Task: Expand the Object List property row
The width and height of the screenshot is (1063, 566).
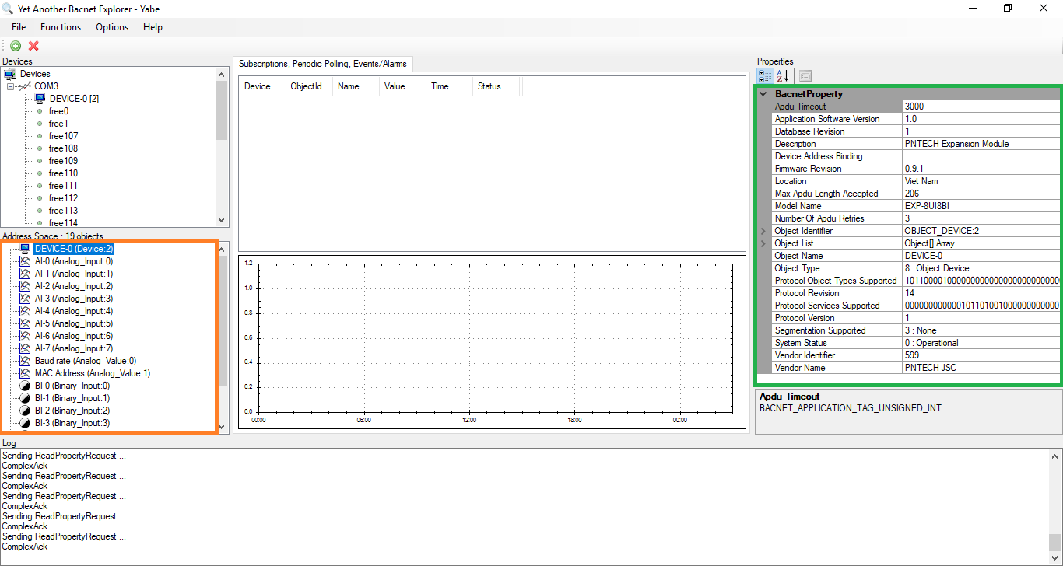Action: pyautogui.click(x=763, y=243)
